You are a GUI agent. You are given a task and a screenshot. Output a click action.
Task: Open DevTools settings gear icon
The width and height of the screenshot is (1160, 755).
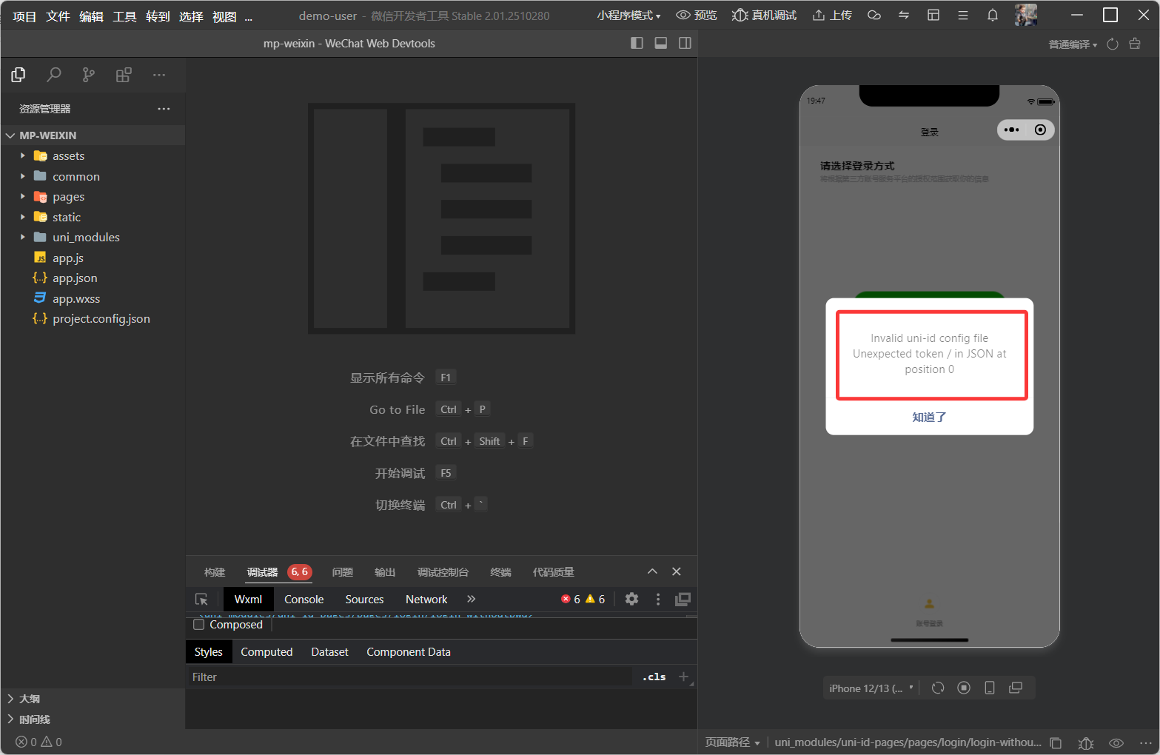pyautogui.click(x=631, y=600)
